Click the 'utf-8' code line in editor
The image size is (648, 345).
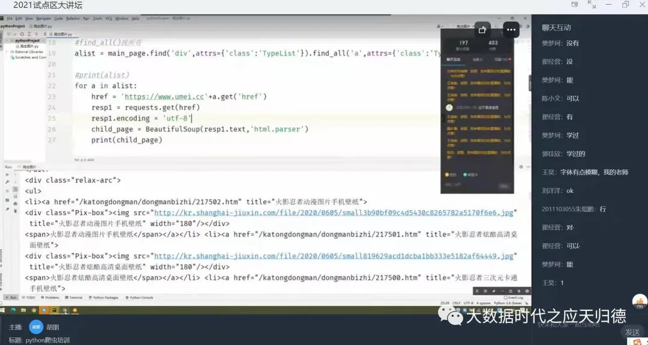click(142, 119)
